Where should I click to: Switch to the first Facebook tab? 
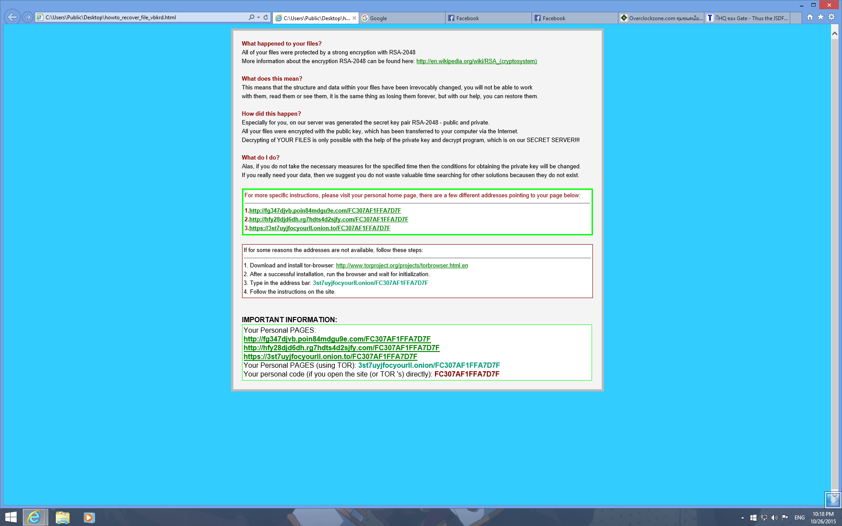point(488,18)
